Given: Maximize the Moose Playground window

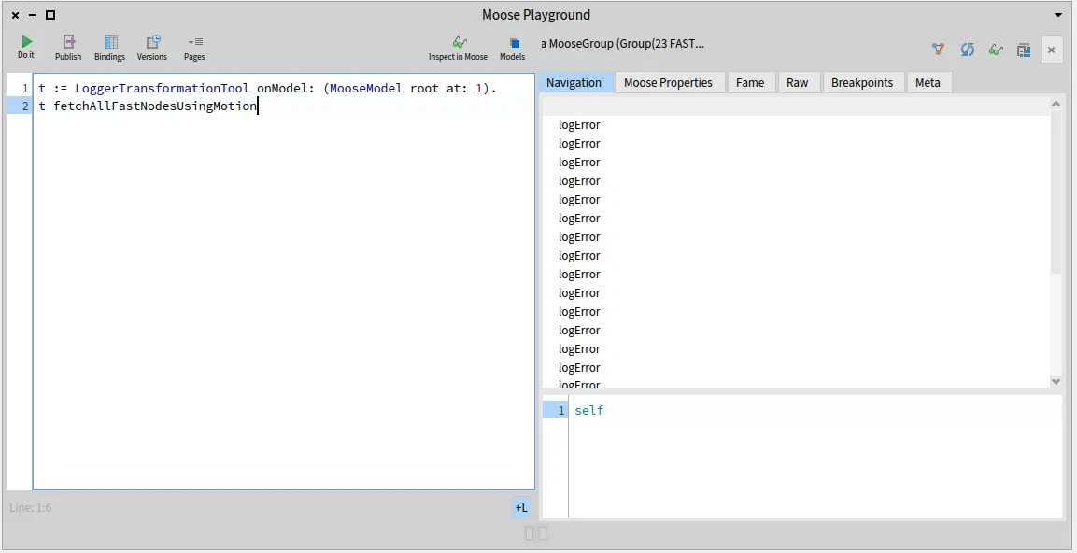Looking at the screenshot, I should [50, 15].
